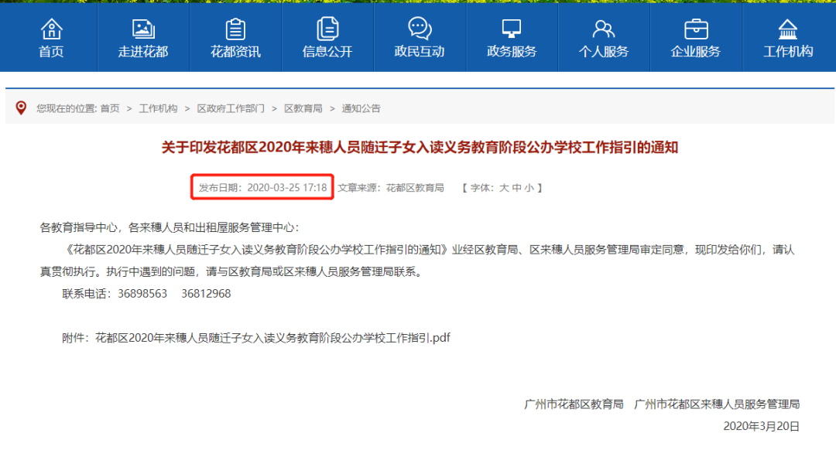The height and width of the screenshot is (450, 836).
Task: Set font size to 小
Action: pyautogui.click(x=529, y=188)
